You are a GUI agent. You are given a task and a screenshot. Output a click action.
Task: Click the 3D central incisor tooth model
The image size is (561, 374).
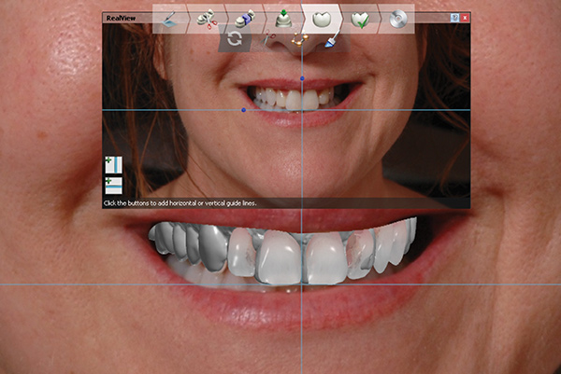coord(279,256)
